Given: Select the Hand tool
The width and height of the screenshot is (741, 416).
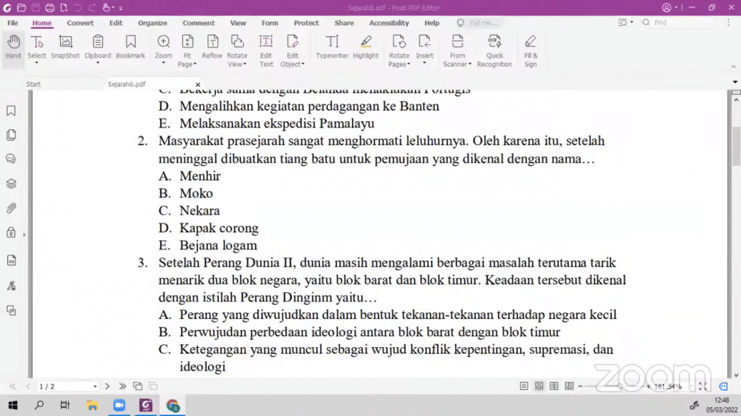Looking at the screenshot, I should coord(13,47).
